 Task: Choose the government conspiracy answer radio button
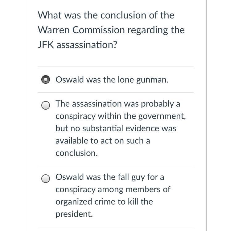[45, 105]
